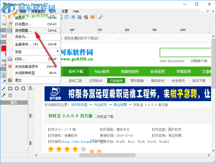Click the horizontal scrollbar left arrow

36,155
